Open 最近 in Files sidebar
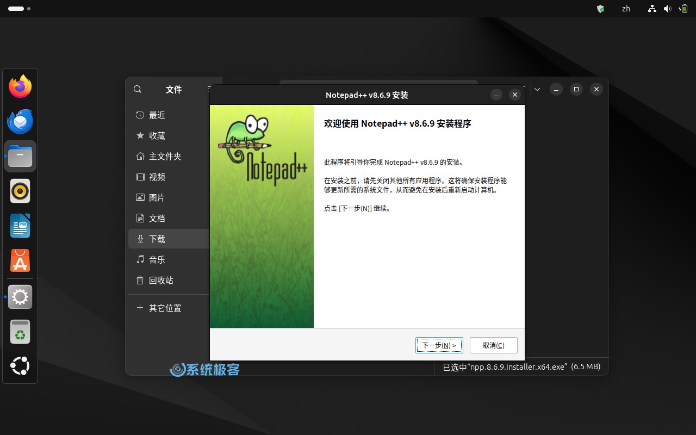The image size is (696, 435). 169,115
